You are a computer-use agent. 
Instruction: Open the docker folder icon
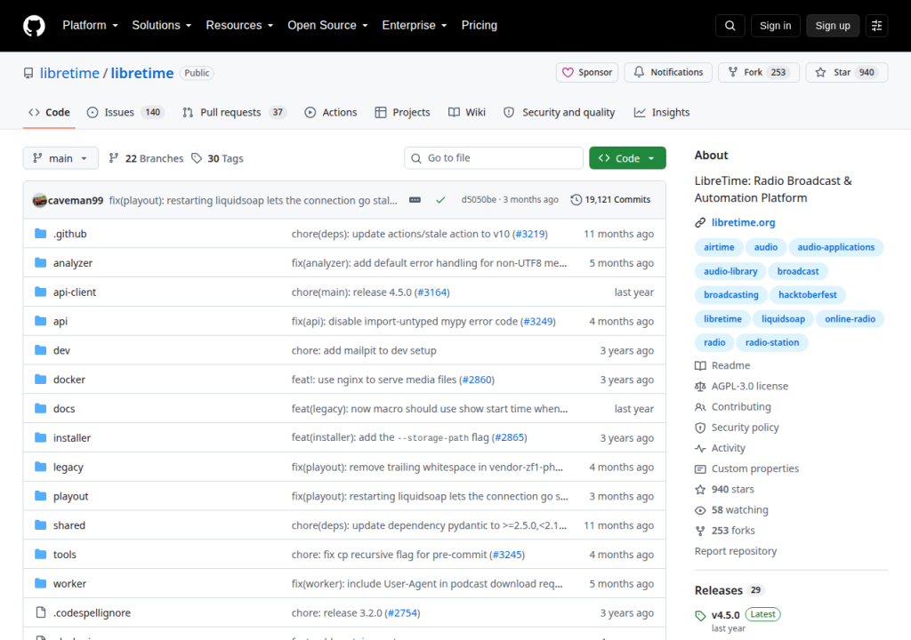tap(40, 380)
